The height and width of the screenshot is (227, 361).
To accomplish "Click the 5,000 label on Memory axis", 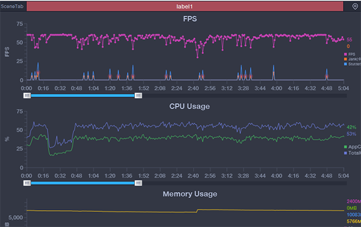I will (16, 217).
